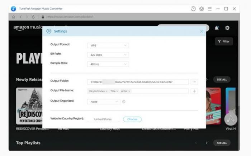Show info about Output Organized option
This screenshot has height=156, width=251.
(124, 102)
